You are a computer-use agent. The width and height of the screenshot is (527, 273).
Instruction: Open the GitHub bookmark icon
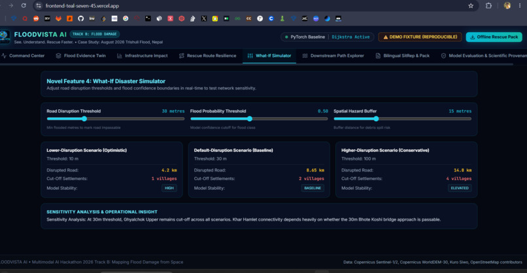(80, 19)
